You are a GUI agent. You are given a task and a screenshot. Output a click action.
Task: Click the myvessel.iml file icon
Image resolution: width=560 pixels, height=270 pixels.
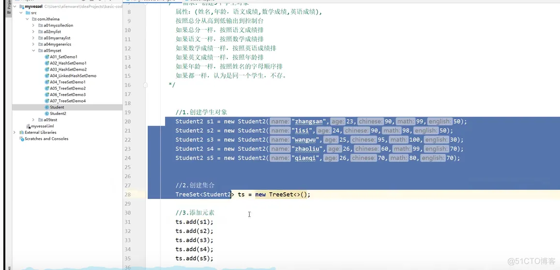click(28, 126)
